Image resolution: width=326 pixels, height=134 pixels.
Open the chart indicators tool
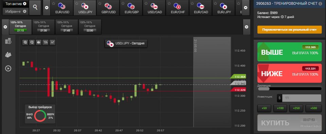coord(52,42)
